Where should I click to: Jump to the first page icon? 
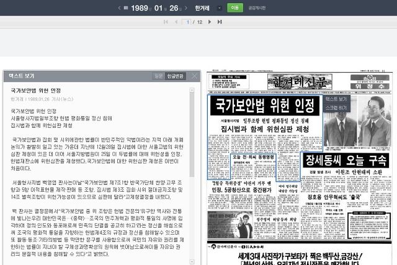click(x=166, y=22)
